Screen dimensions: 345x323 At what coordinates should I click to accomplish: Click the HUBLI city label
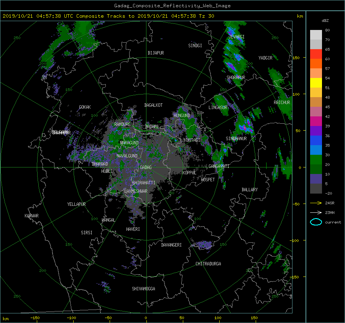click(107, 171)
